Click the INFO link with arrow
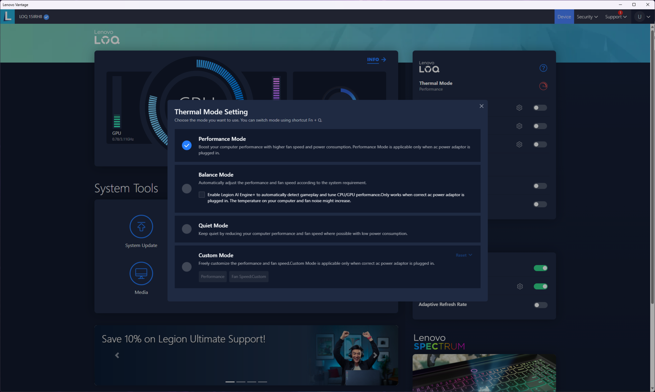655x392 pixels. click(x=376, y=59)
